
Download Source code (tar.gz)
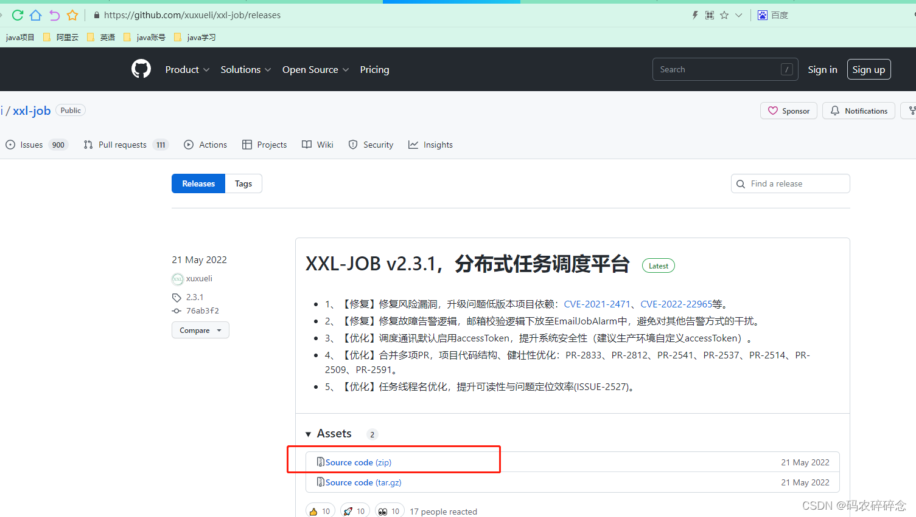363,482
